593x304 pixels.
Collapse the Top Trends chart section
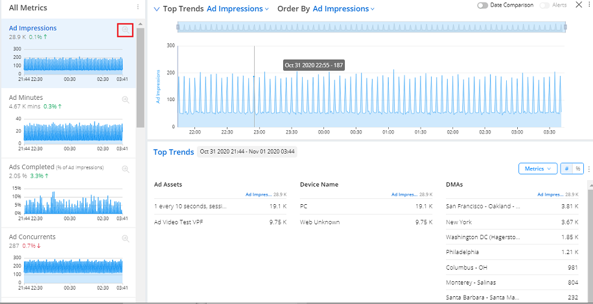(156, 9)
